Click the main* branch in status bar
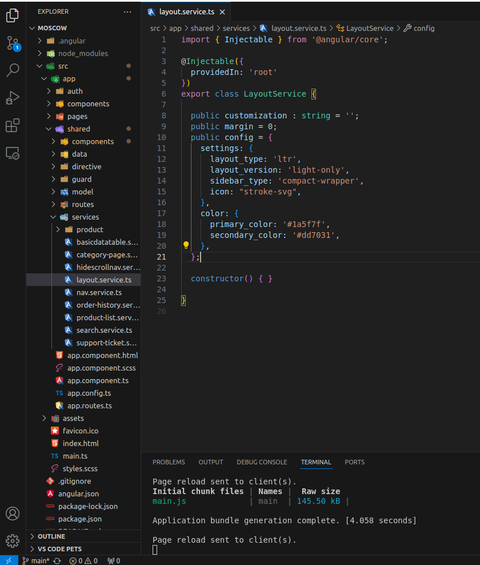The image size is (480, 565). [36, 560]
